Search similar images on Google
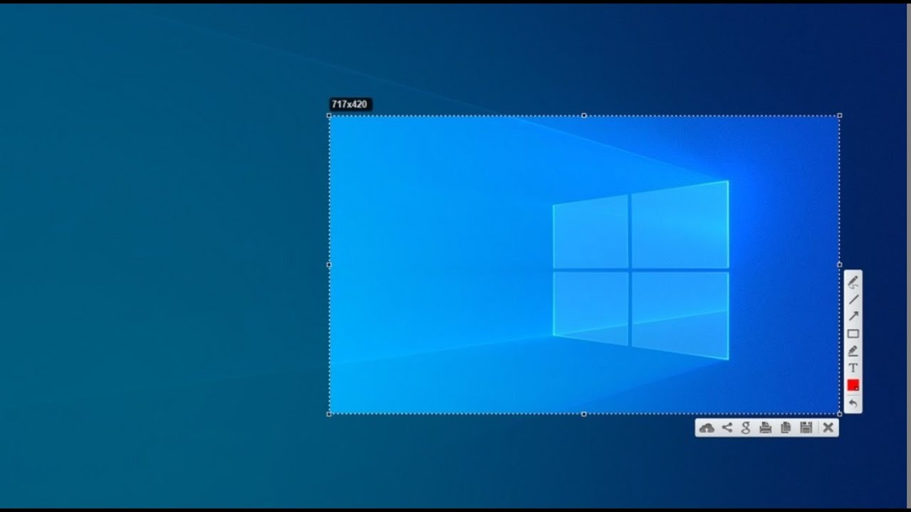Viewport: 911px width, 512px height. (746, 427)
